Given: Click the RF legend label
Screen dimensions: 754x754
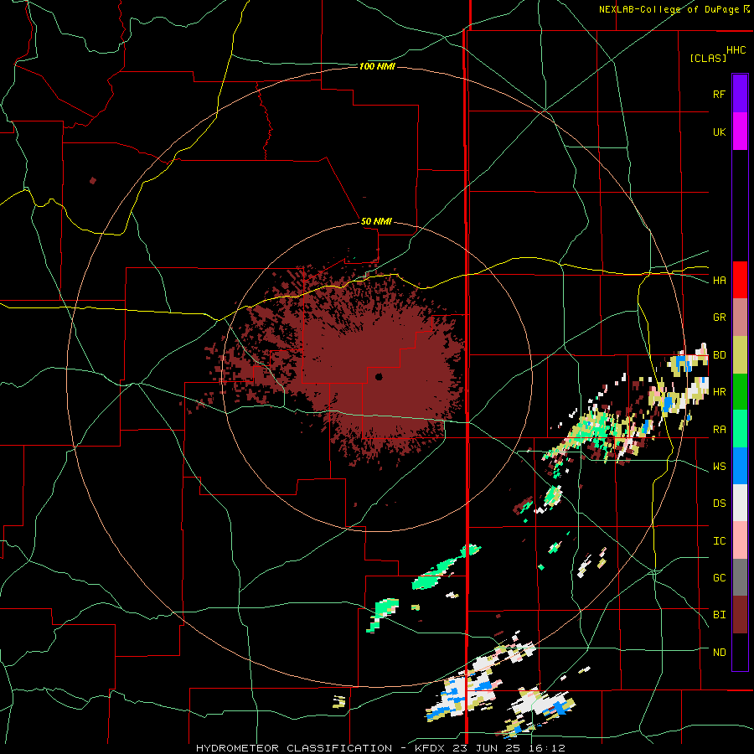Looking at the screenshot, I should (719, 94).
